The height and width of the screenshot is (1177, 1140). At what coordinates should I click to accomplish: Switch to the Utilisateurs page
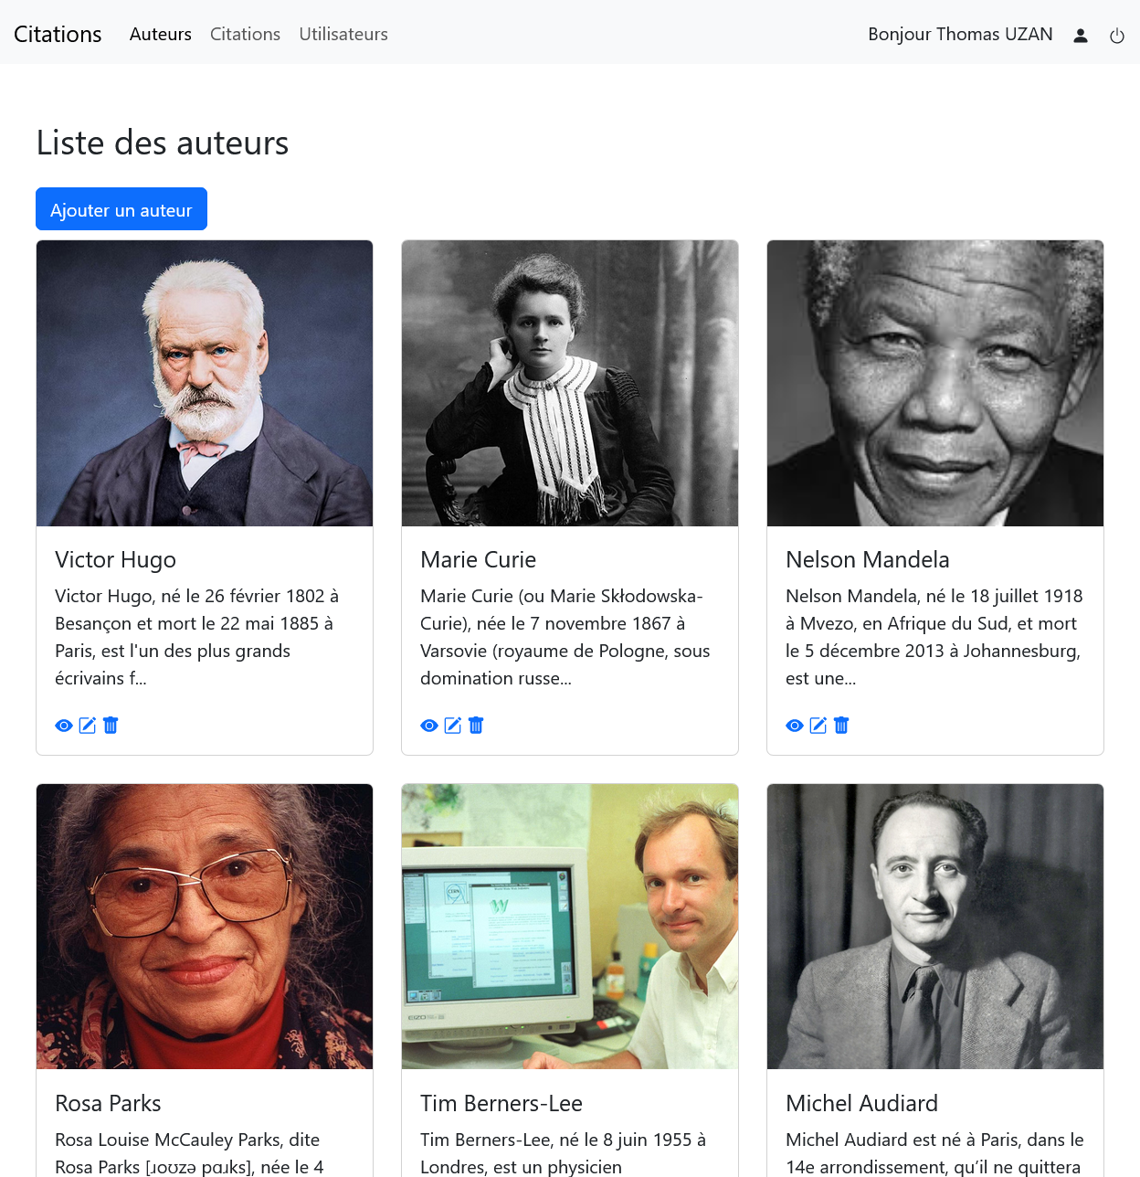(x=343, y=34)
